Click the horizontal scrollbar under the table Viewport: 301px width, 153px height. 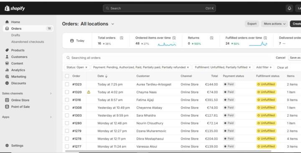click(168, 151)
